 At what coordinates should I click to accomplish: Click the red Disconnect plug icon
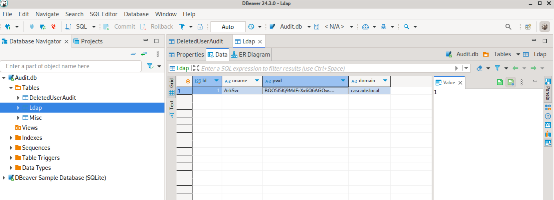[x=53, y=27]
